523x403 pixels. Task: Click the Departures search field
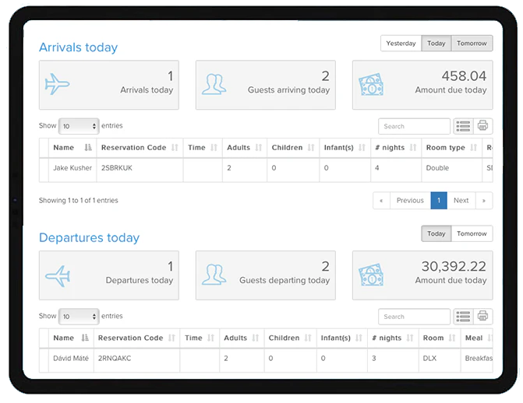[x=414, y=317]
